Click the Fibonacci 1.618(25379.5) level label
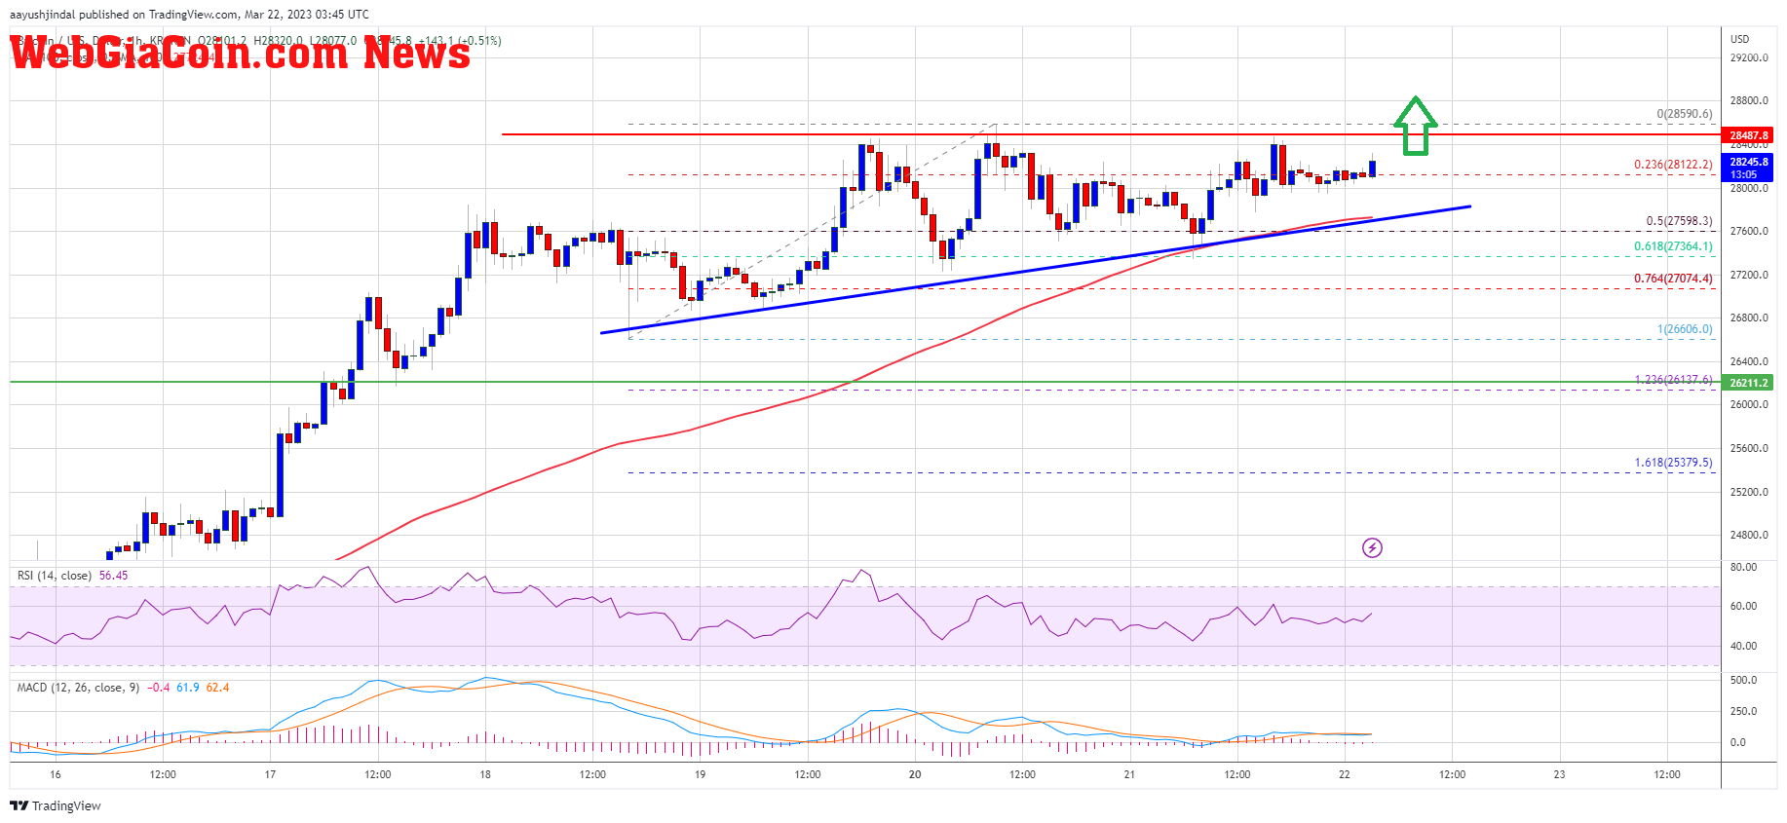This screenshot has height=823, width=1787. 1673,463
